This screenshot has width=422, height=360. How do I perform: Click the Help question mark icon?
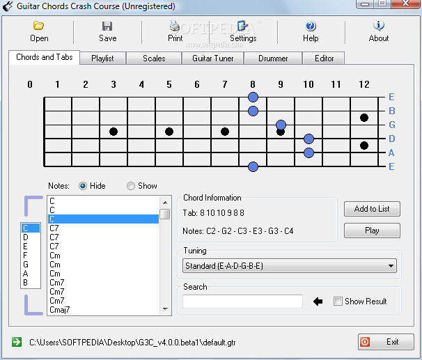click(x=311, y=26)
